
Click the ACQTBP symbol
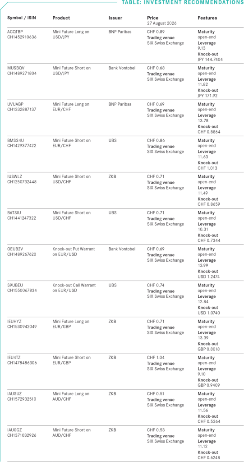coord(14,32)
